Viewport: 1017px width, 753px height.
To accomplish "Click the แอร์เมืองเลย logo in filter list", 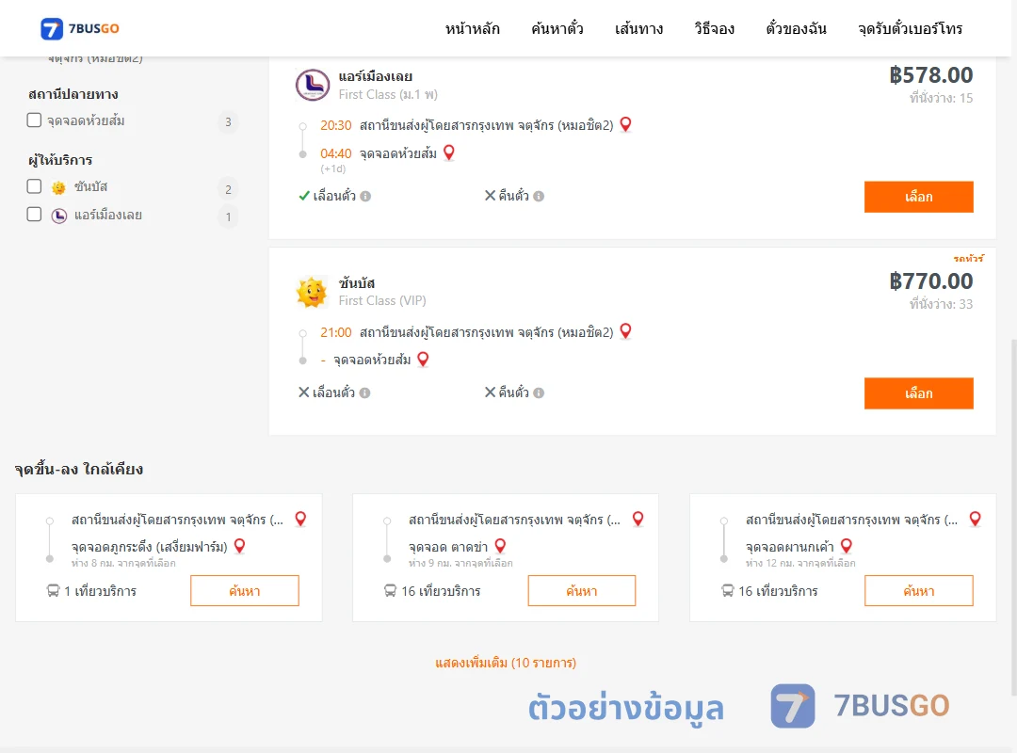I will tap(59, 216).
